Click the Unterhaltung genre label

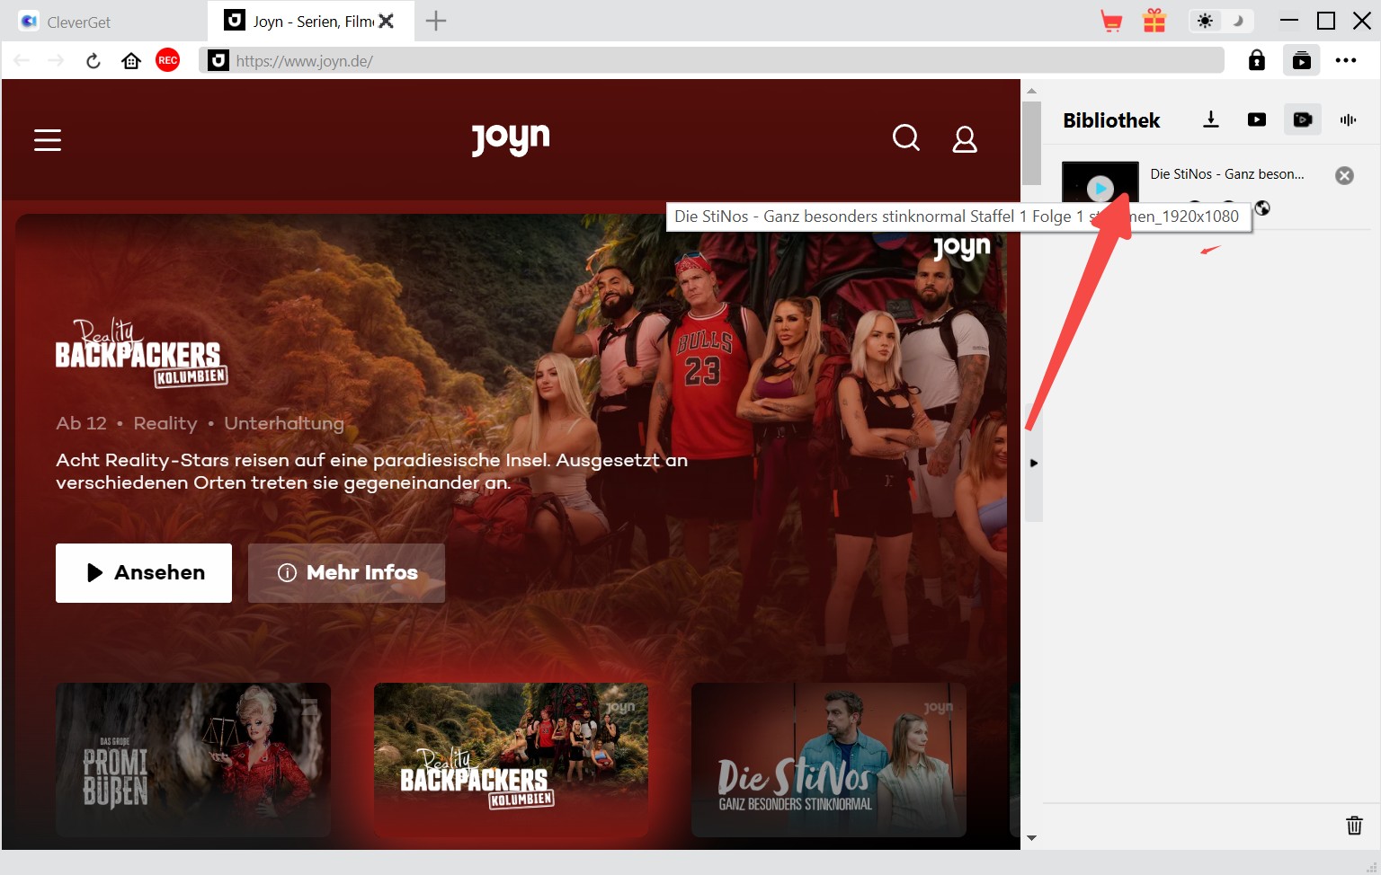pyautogui.click(x=284, y=423)
